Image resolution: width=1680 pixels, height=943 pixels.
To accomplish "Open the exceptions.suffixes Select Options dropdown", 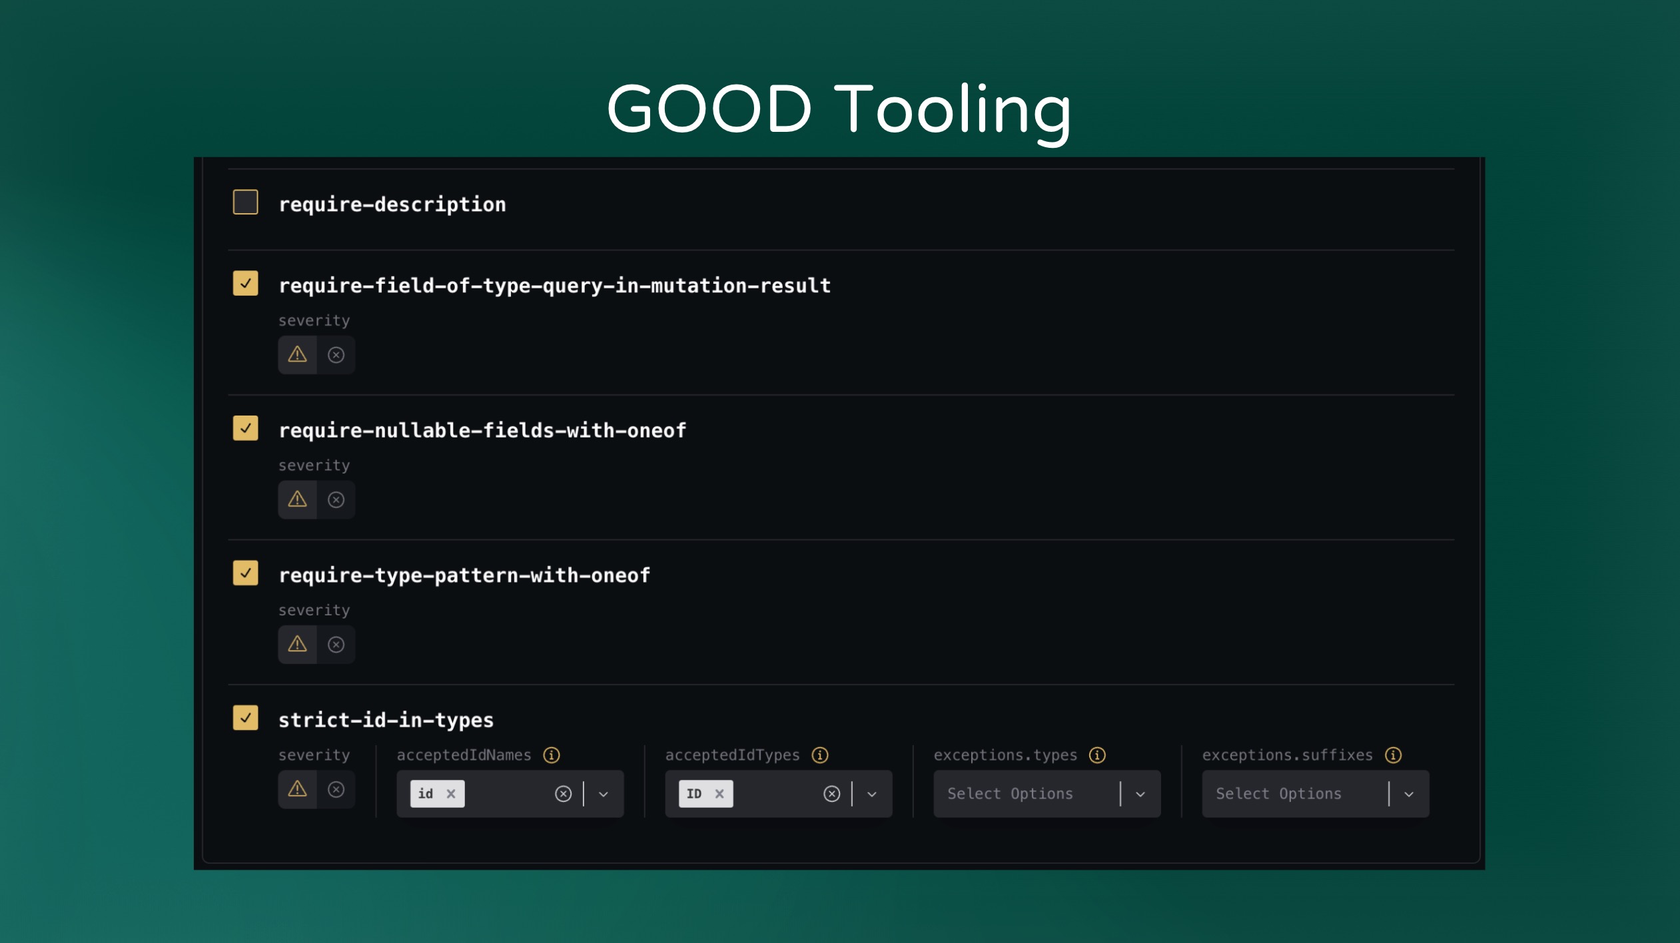I will 1409,794.
